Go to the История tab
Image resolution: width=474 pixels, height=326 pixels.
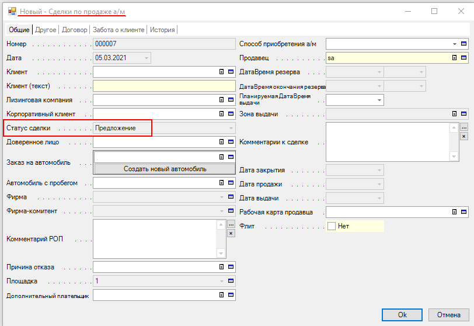(x=162, y=29)
